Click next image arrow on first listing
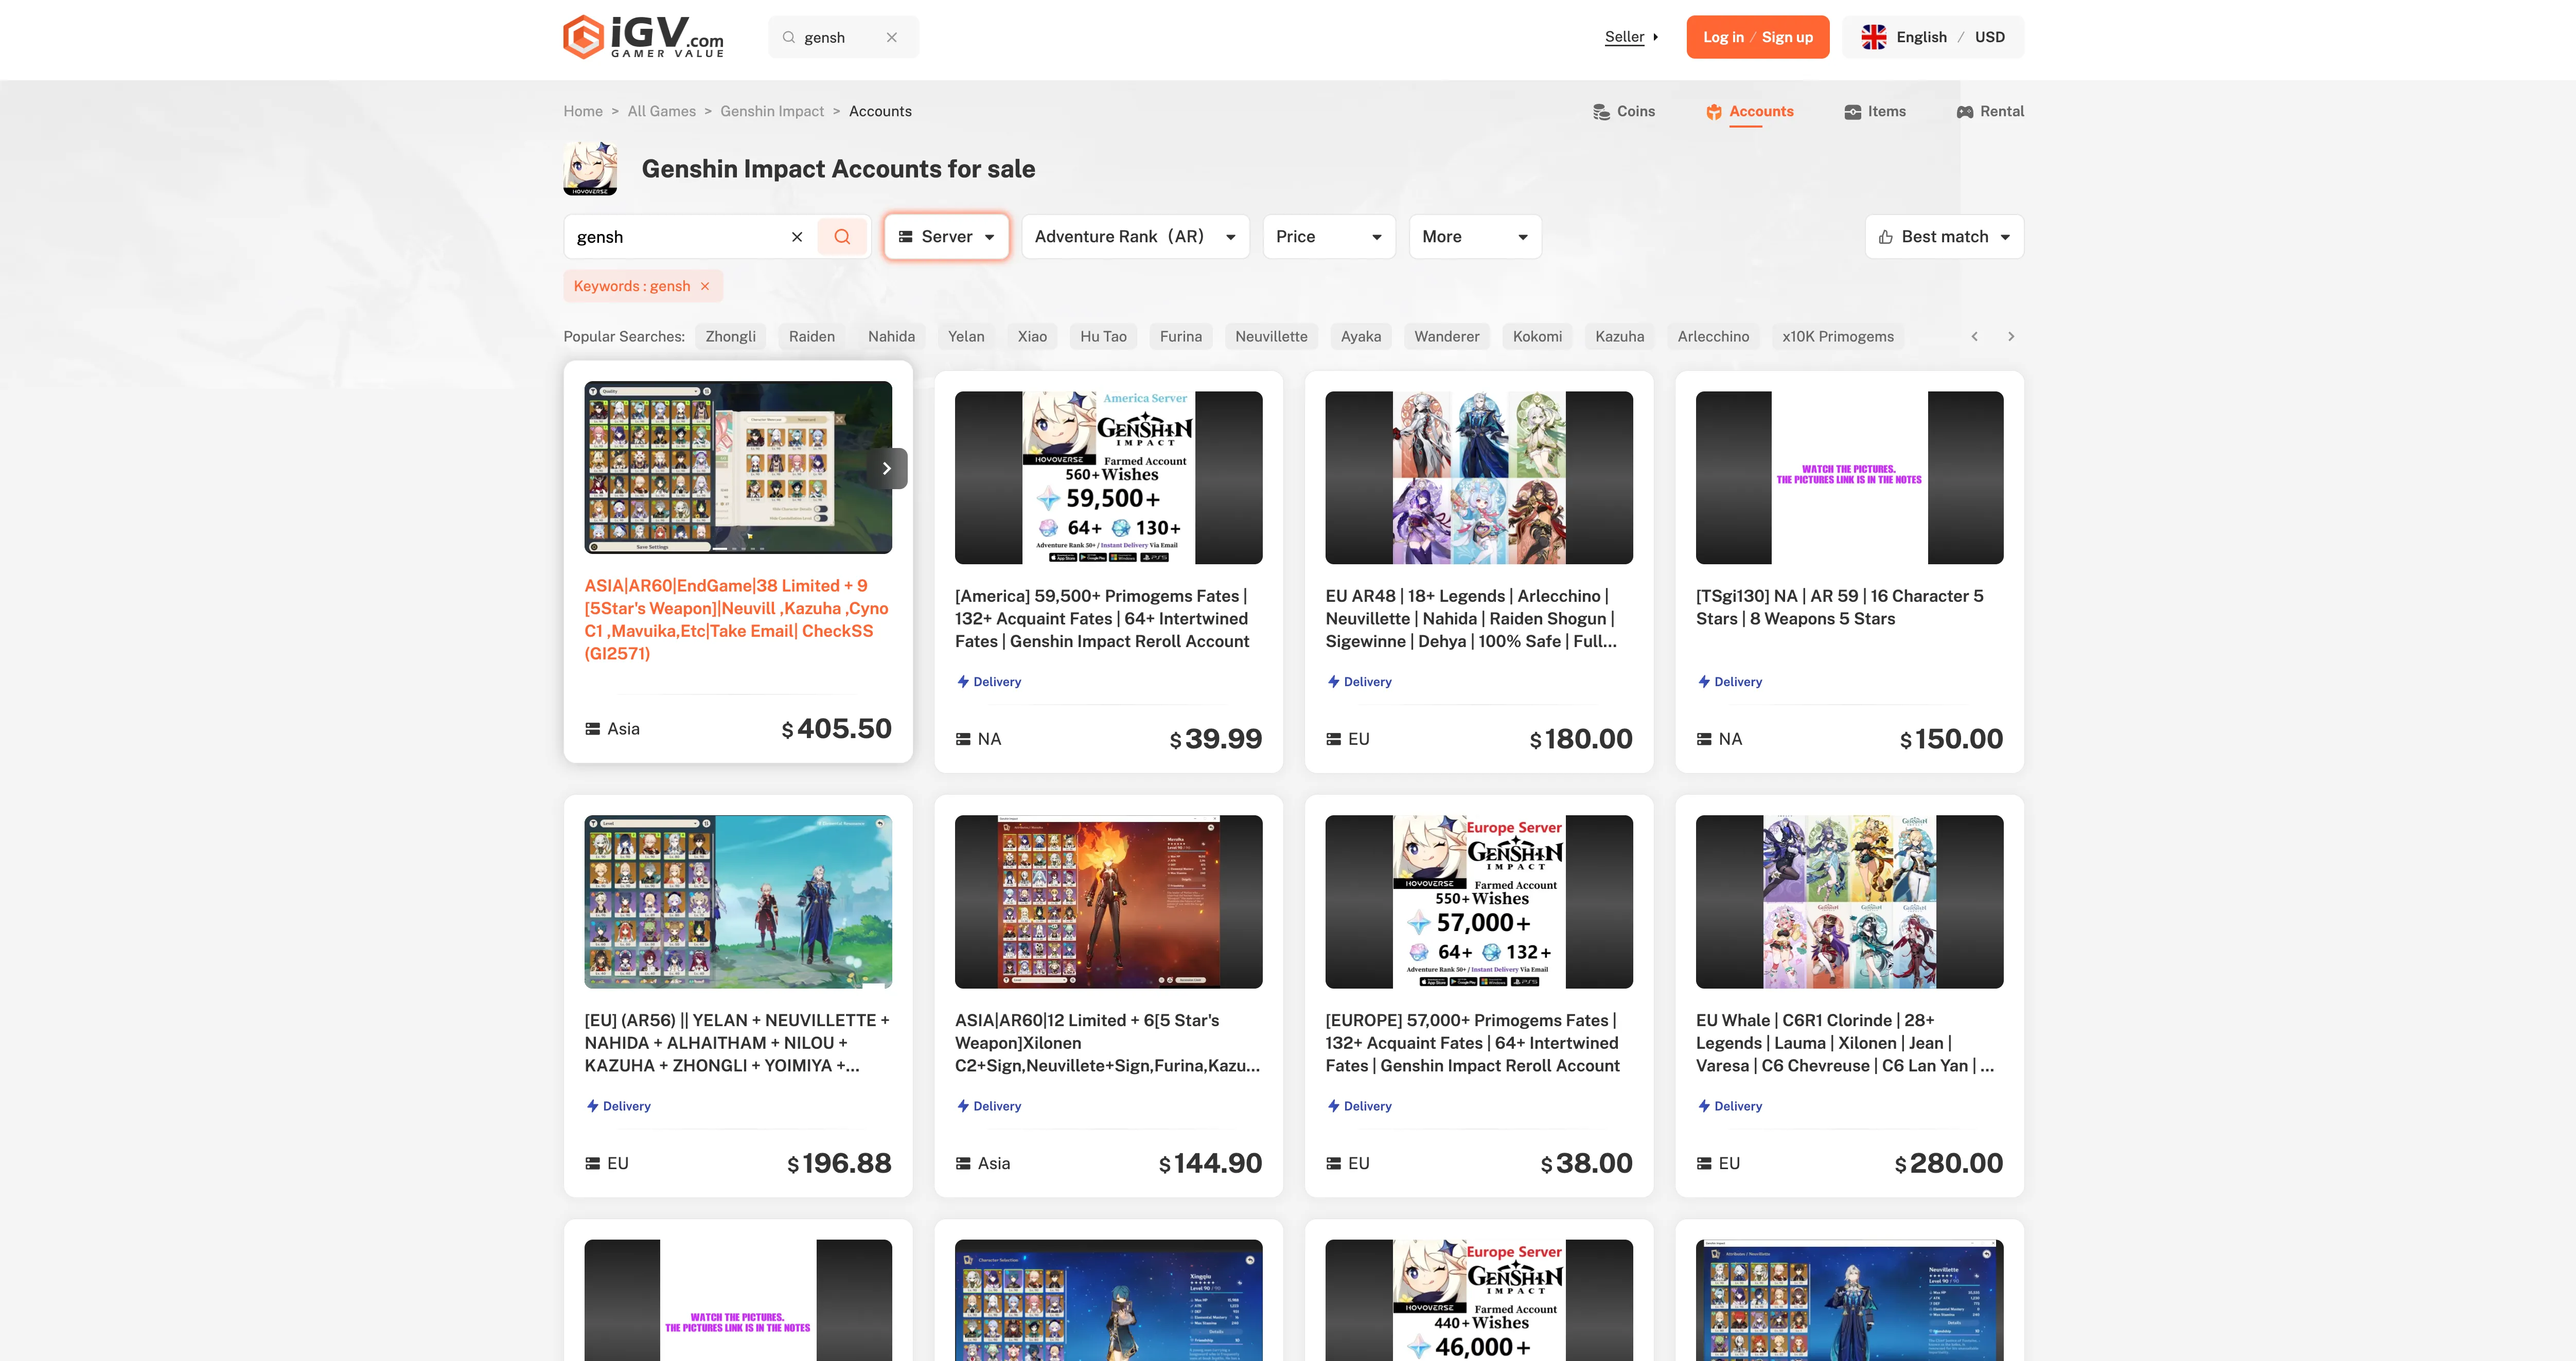Image resolution: width=2576 pixels, height=1361 pixels. 887,469
